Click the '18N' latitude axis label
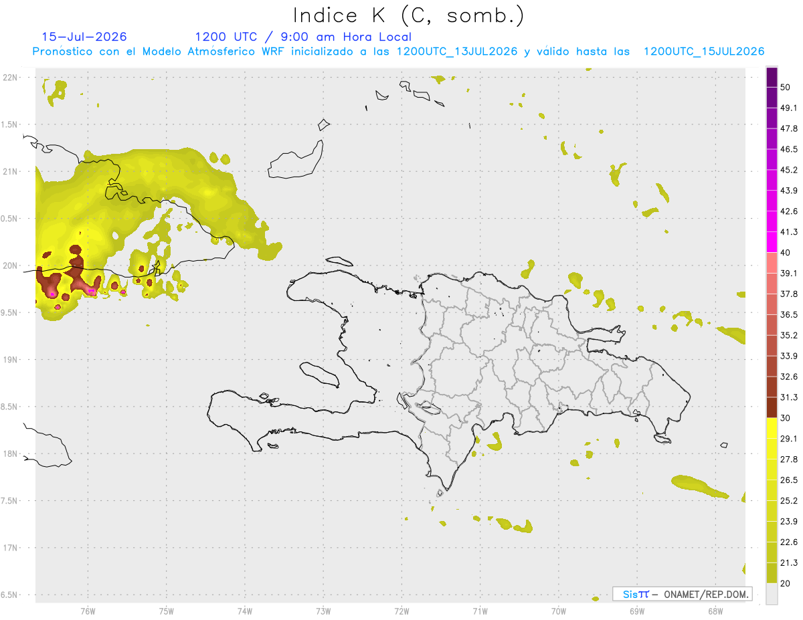Viewport: 803px width, 620px height. 11,453
